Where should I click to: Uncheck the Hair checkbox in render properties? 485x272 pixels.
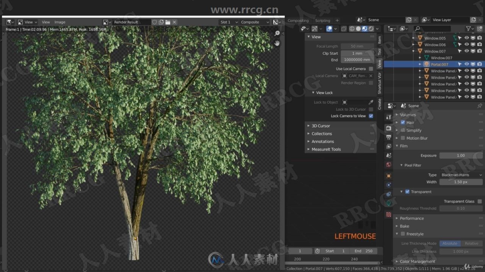click(x=403, y=122)
